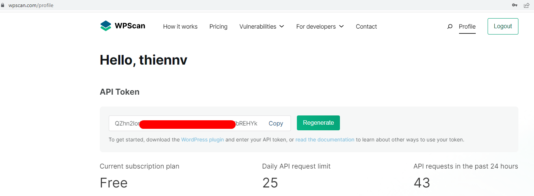Click the browser share page icon

tap(527, 5)
